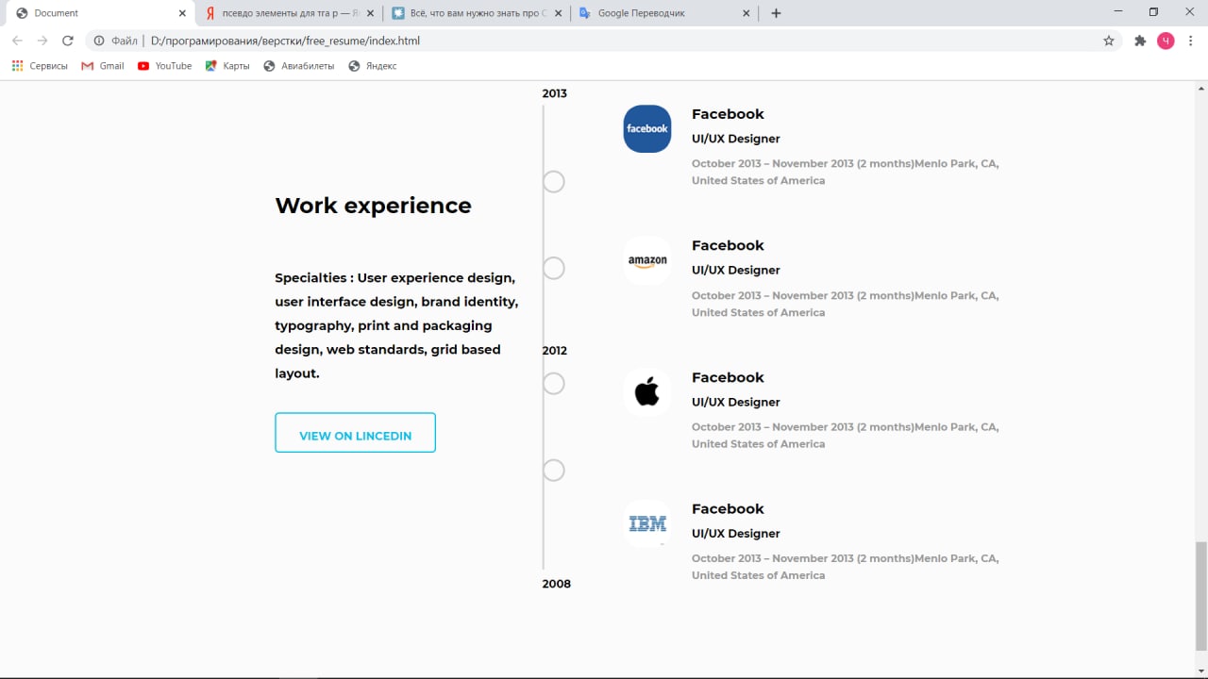Viewport: 1208px width, 679px height.
Task: Switch to the Google Переводчик tab
Action: pyautogui.click(x=664, y=13)
